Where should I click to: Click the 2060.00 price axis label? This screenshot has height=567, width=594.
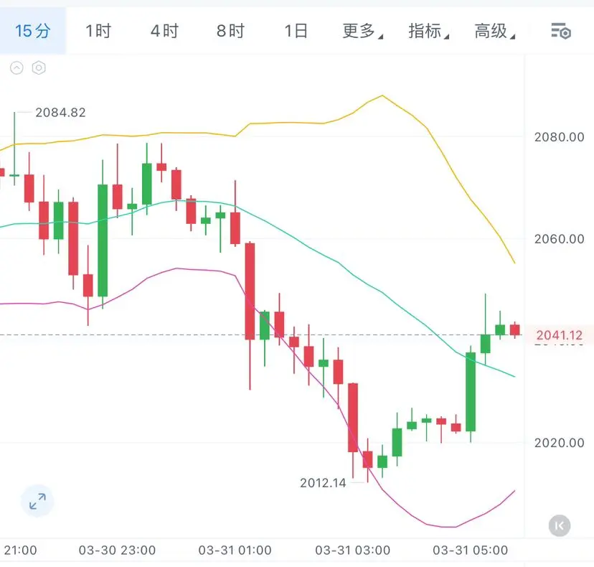[559, 239]
